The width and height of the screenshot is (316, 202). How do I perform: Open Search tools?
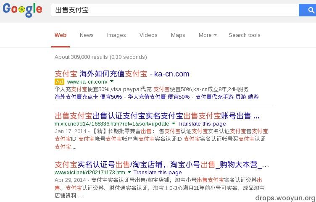coord(244,35)
